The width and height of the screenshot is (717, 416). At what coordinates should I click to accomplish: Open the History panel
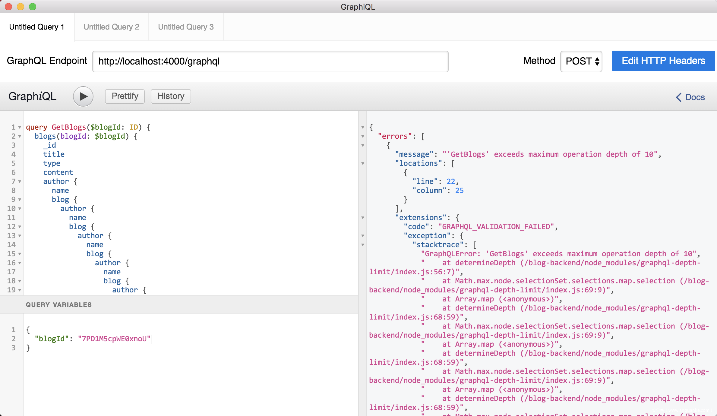171,96
